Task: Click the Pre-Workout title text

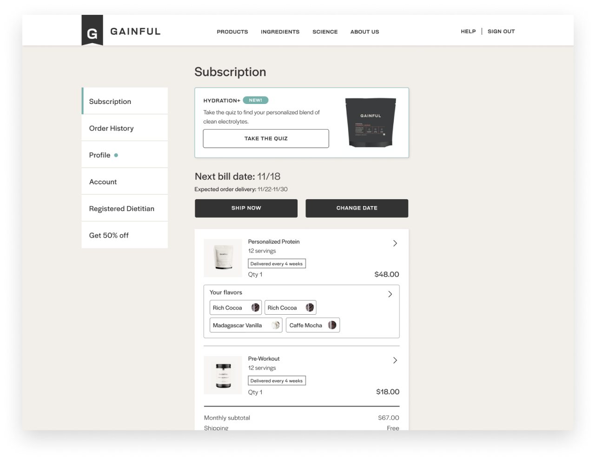Action: [264, 359]
